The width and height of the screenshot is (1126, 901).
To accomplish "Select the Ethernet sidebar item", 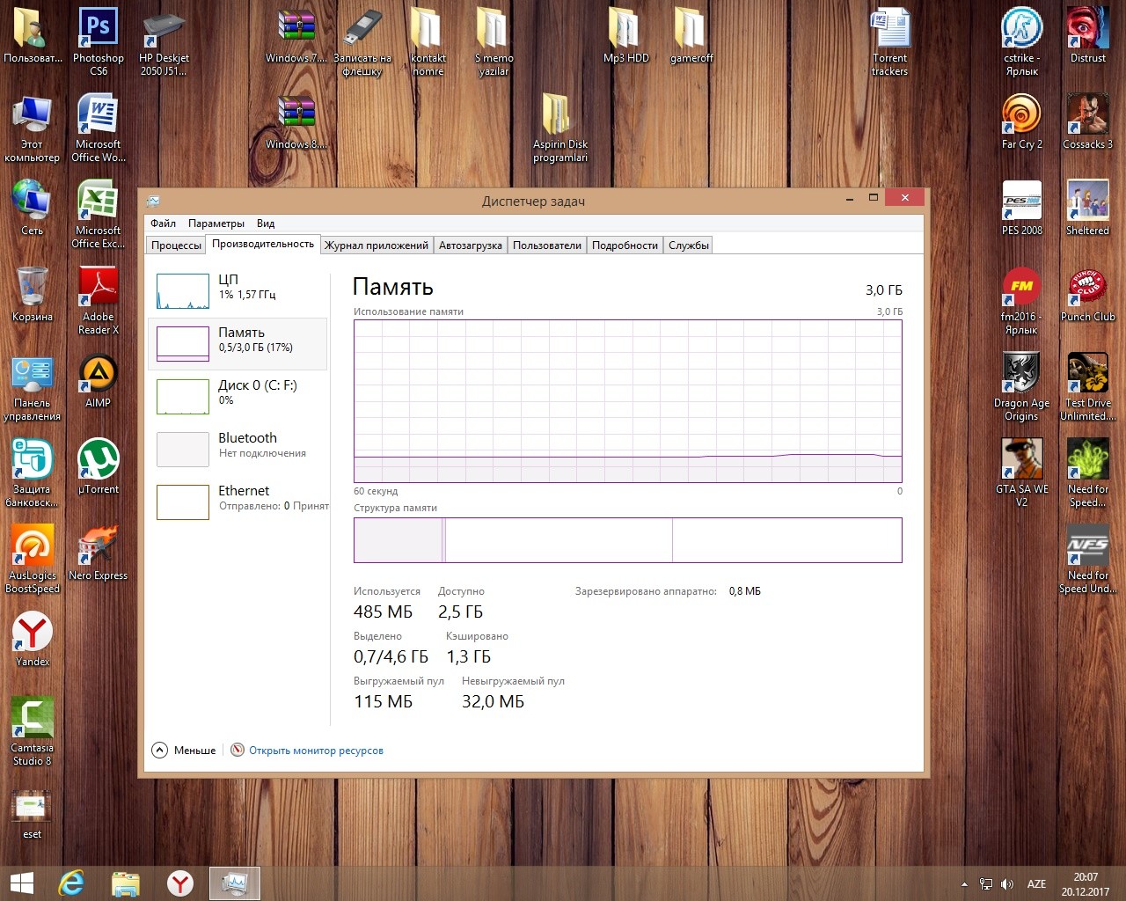I will 238,502.
